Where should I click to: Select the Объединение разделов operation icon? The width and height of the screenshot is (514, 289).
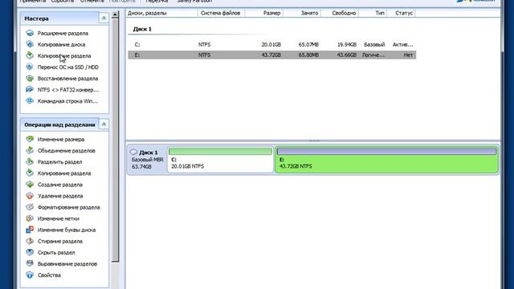pyautogui.click(x=30, y=150)
